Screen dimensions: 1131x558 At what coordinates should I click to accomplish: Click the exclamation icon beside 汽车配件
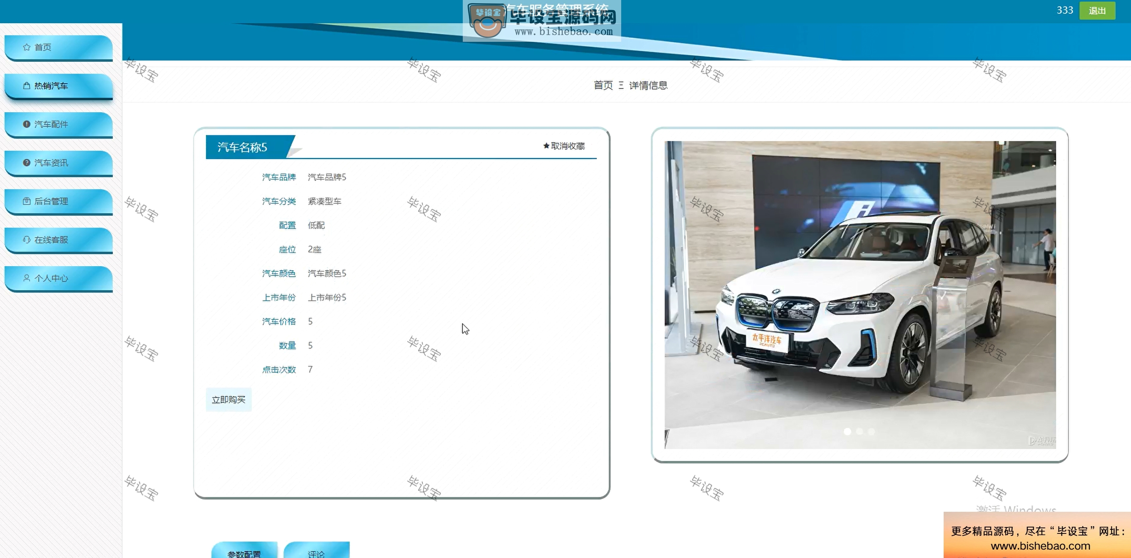27,124
